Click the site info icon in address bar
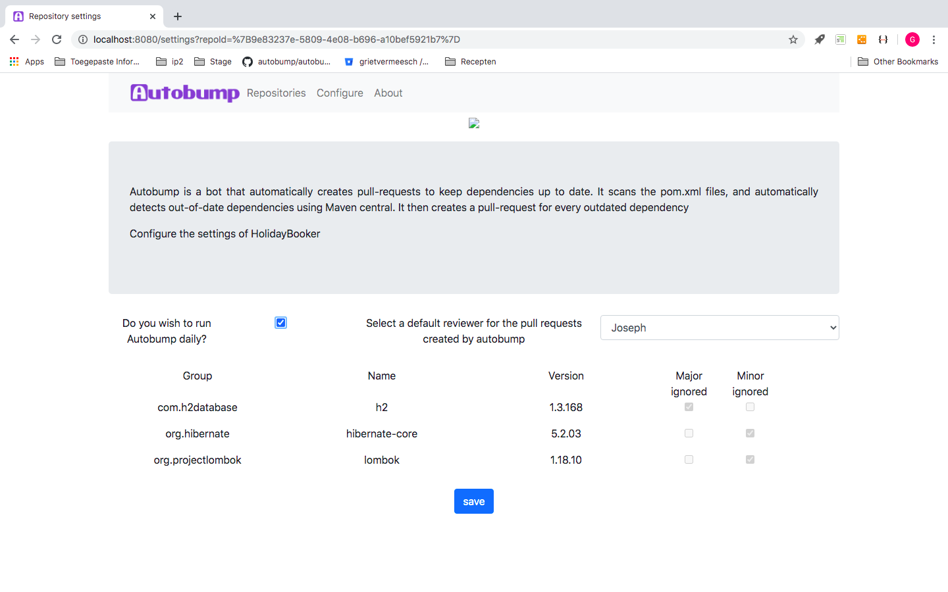 [x=83, y=39]
